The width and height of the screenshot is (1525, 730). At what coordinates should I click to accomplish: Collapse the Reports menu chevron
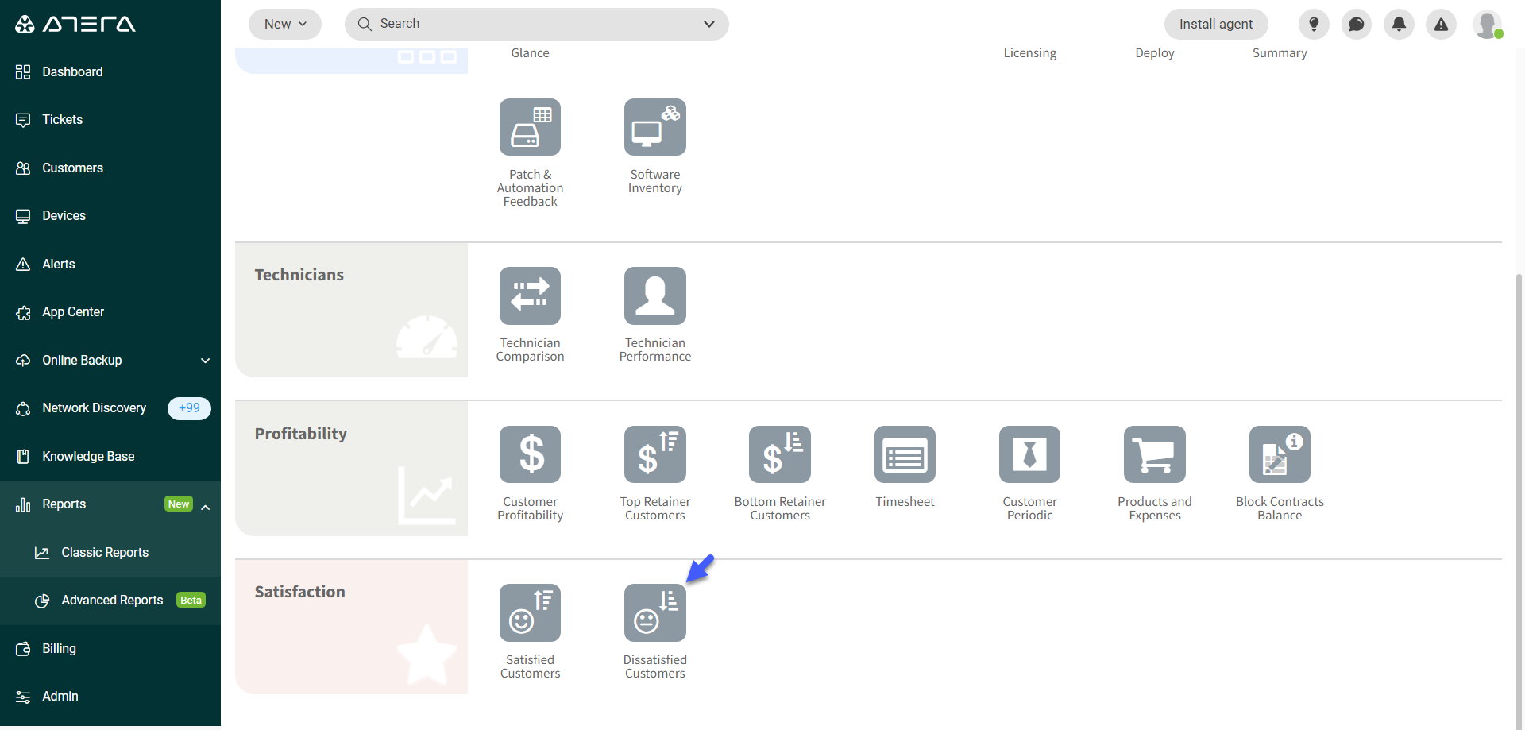206,507
